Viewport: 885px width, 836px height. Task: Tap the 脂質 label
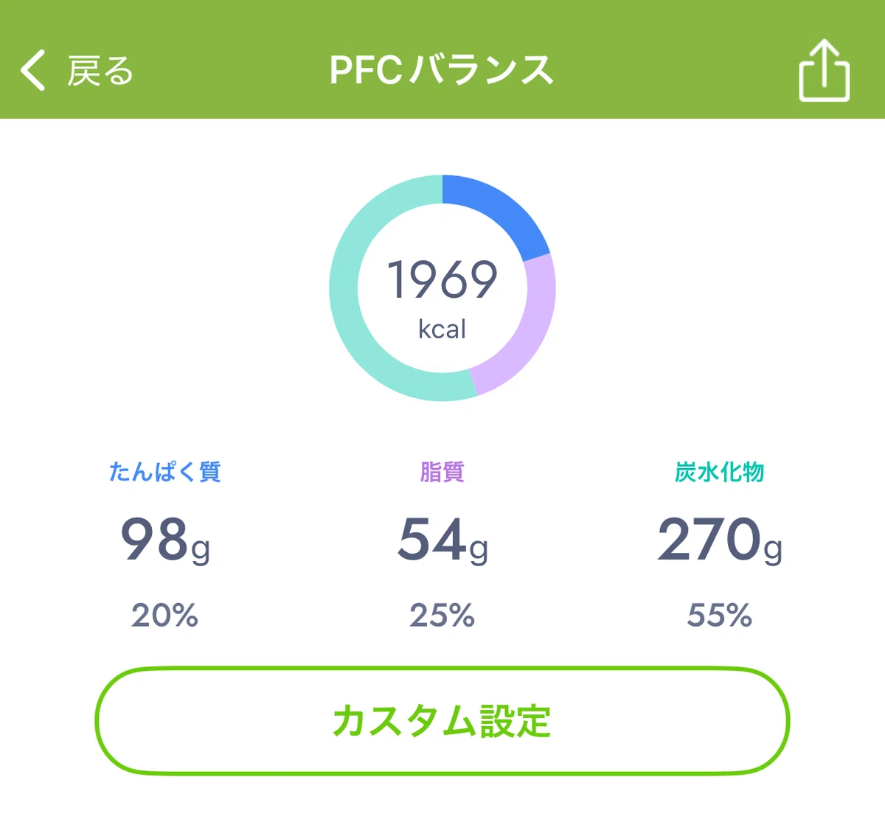tap(442, 472)
